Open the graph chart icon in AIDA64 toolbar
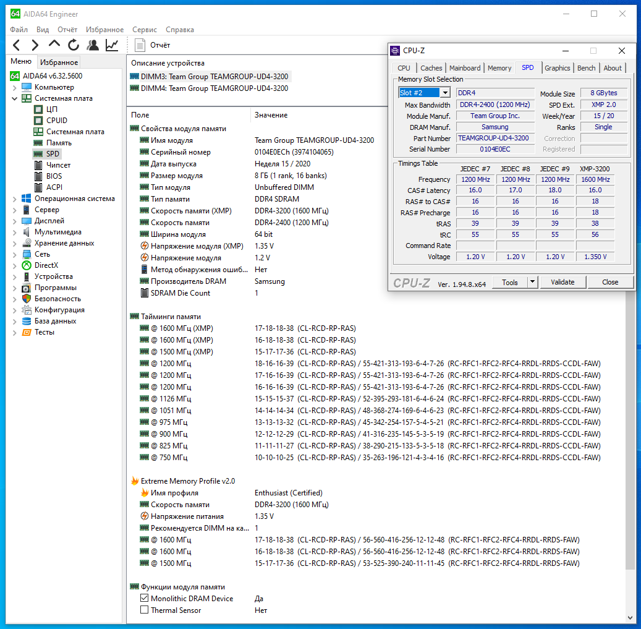641x629 pixels. coord(112,45)
